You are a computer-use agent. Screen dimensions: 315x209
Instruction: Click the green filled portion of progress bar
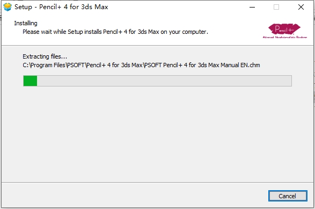[30, 81]
